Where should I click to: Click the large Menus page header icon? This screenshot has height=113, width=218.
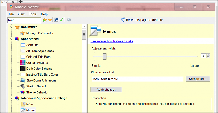click(95, 31)
